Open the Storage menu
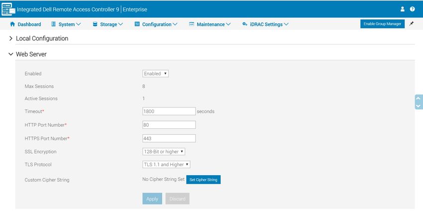 point(111,24)
